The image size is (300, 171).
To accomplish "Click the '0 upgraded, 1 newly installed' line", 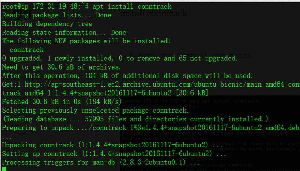I will click(x=120, y=58).
